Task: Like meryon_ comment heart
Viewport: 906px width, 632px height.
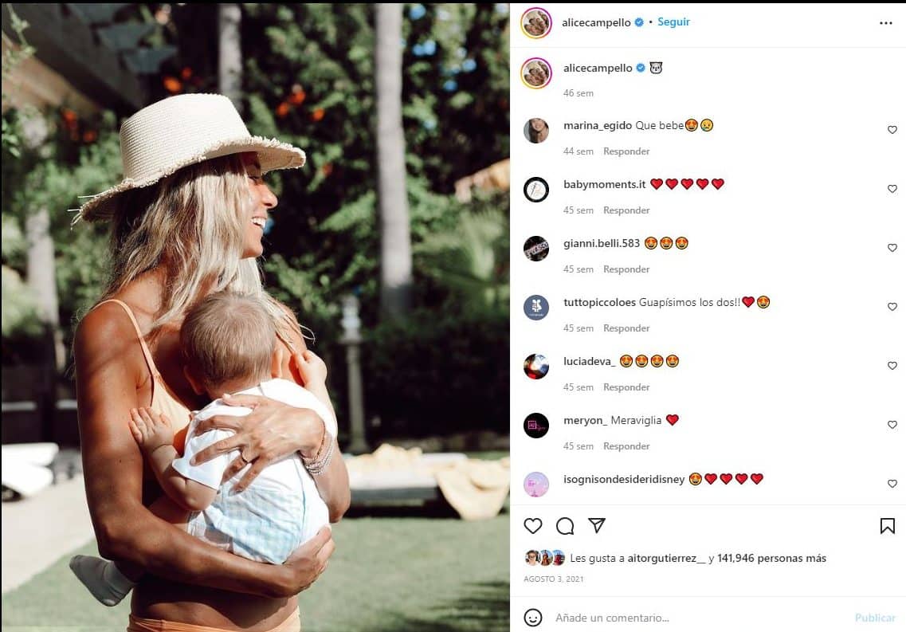Action: (x=892, y=425)
